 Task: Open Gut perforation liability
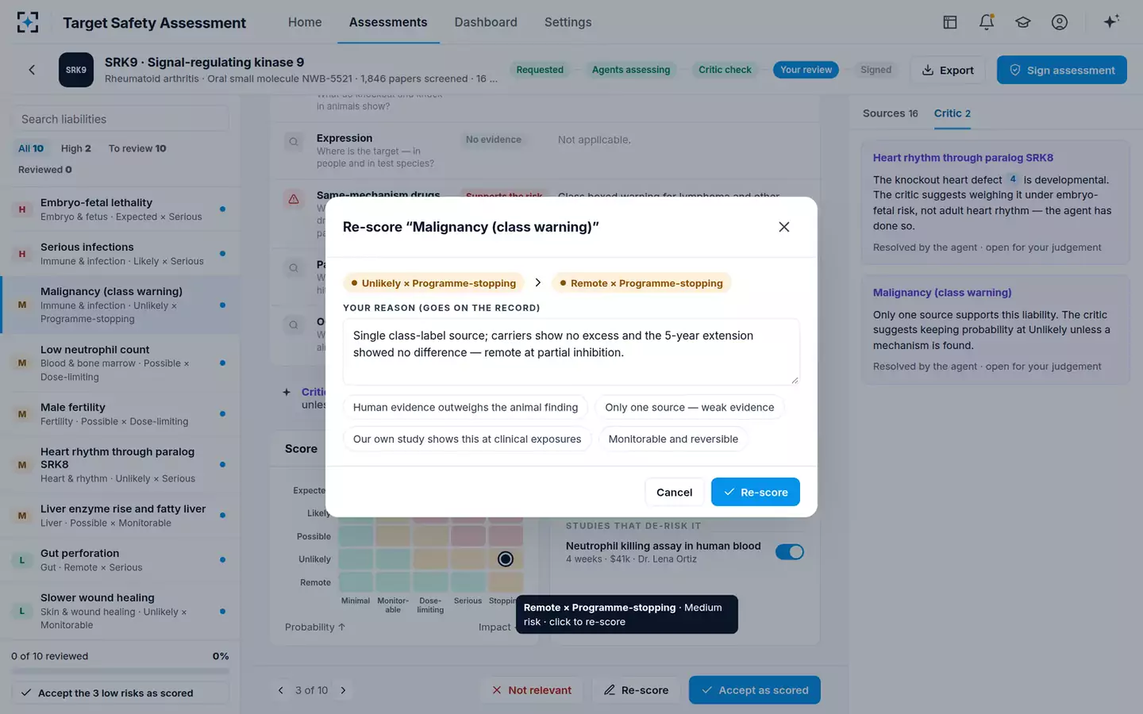click(120, 559)
